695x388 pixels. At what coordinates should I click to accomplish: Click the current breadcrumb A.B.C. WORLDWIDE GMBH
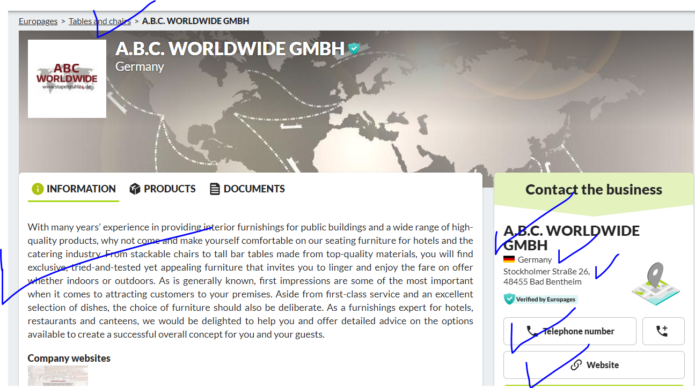pos(195,21)
